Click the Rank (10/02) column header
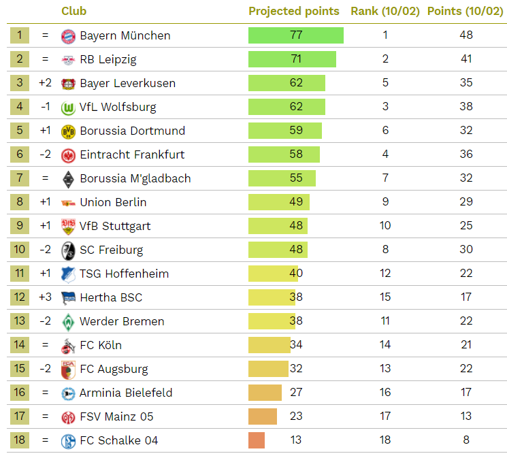The image size is (507, 458). pos(385,11)
